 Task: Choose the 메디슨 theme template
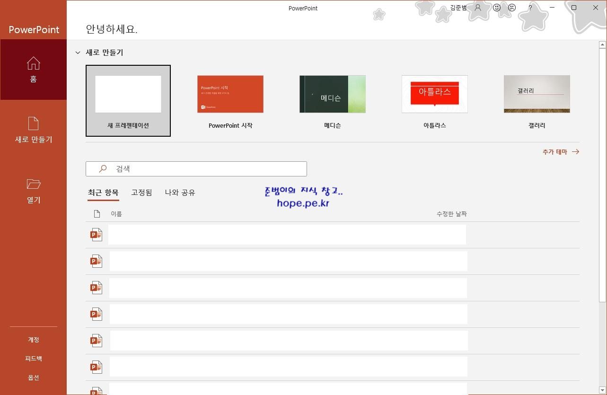(x=333, y=101)
